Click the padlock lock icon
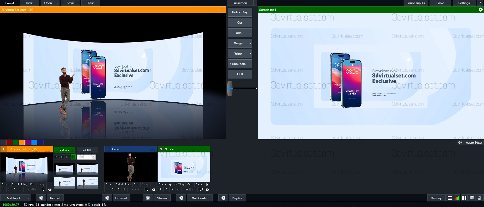The height and width of the screenshot is (207, 484). tap(479, 198)
